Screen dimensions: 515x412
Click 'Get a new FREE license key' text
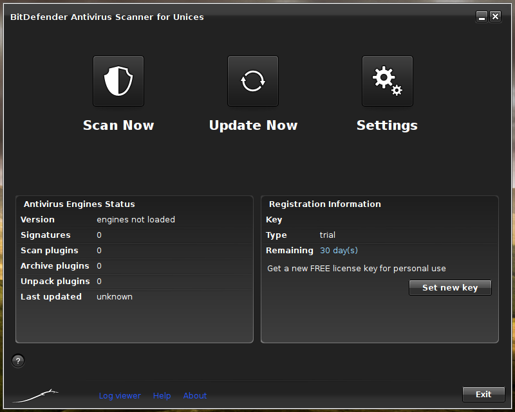pos(357,268)
